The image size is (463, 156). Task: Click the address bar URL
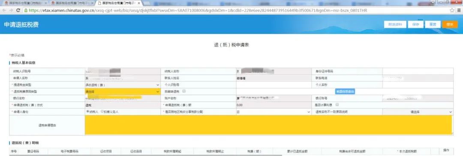pyautogui.click(x=198, y=10)
